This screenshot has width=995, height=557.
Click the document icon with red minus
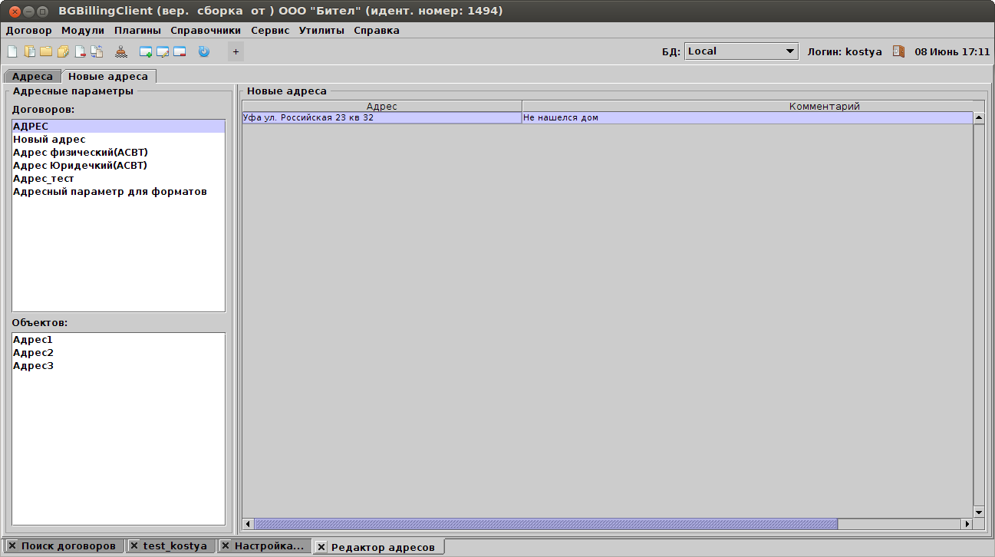coord(80,52)
